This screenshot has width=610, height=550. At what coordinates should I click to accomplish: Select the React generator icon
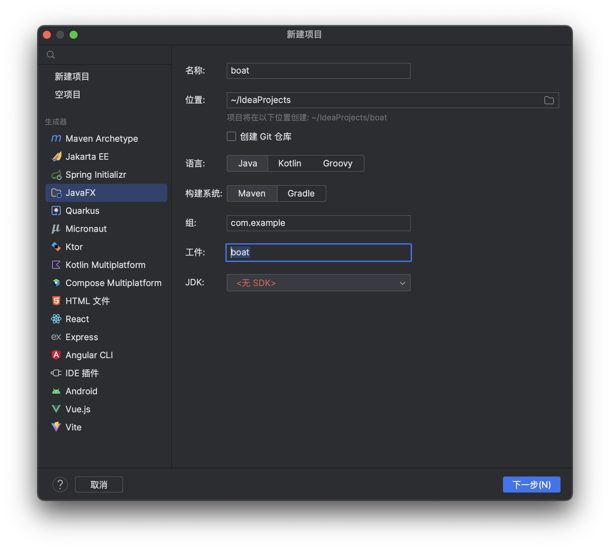click(56, 319)
